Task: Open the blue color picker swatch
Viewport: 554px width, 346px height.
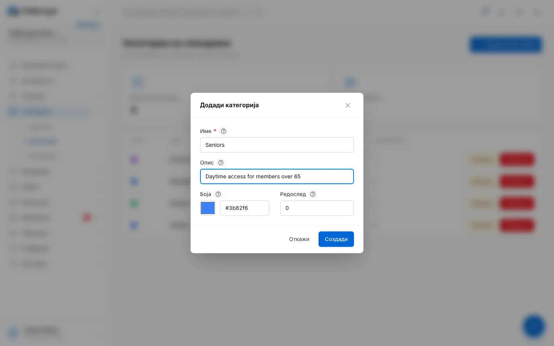Action: click(x=208, y=208)
